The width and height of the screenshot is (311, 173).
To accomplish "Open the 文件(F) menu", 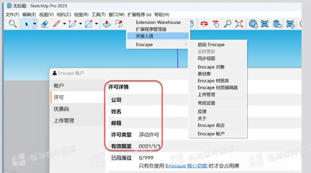I will point(12,15).
